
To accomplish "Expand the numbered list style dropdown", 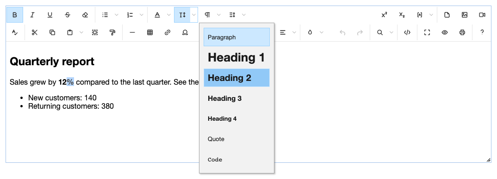I will [141, 15].
